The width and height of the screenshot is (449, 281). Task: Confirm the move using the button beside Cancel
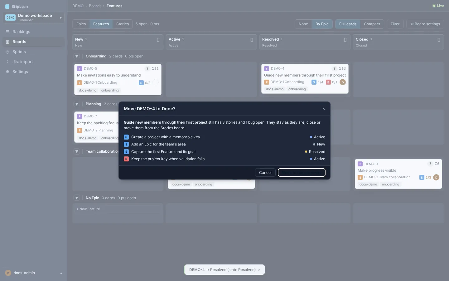pyautogui.click(x=302, y=173)
